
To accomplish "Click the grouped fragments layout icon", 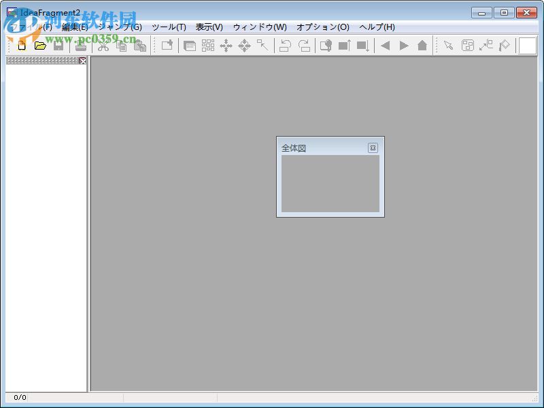I will [467, 46].
